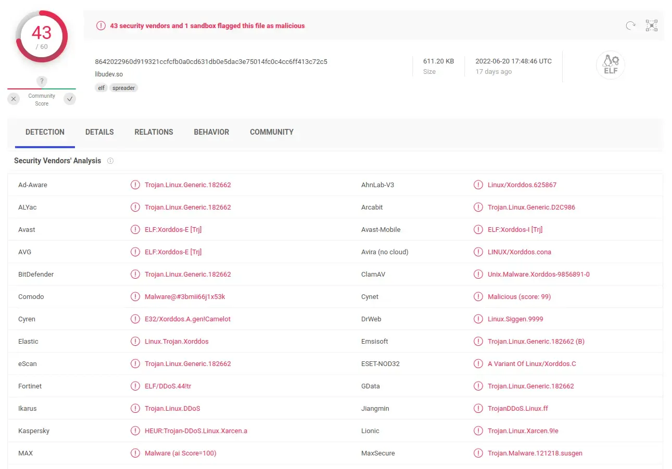
Task: Vote the file as harmless with the checkmark
Action: pos(69,99)
